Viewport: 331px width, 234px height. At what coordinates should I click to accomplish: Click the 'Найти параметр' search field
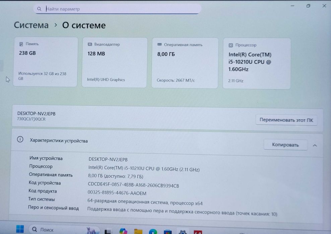[x=117, y=9]
